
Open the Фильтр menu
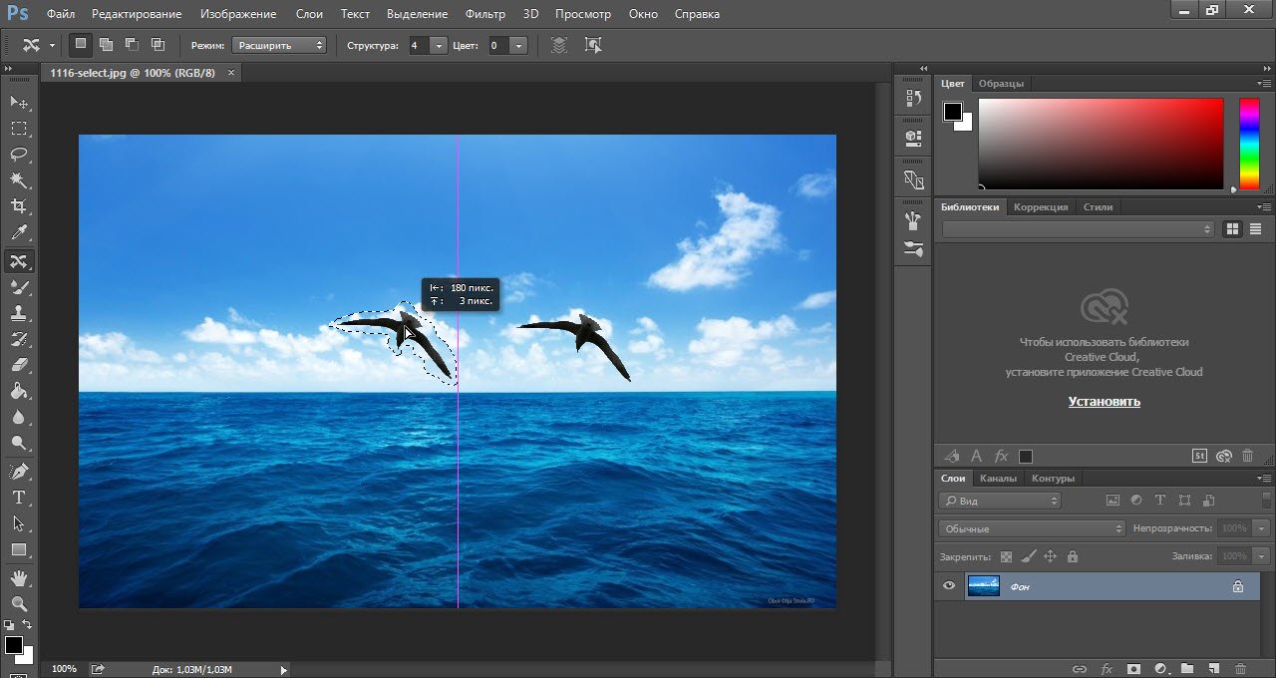pos(484,14)
